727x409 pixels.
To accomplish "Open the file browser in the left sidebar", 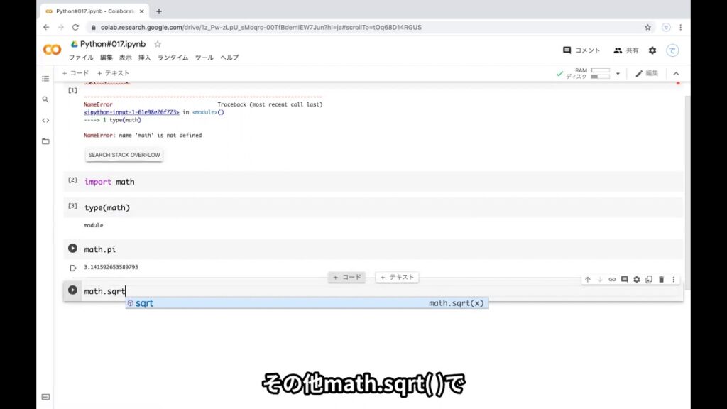I will pos(45,141).
